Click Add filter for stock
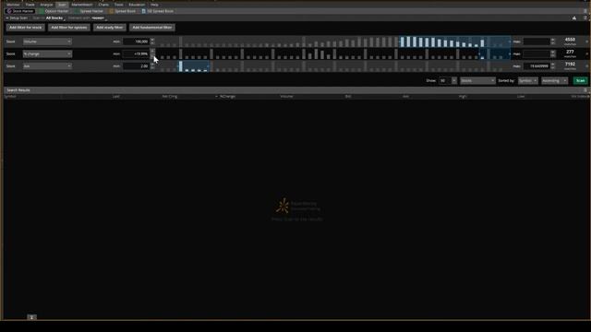This screenshot has height=332, width=591. point(25,28)
